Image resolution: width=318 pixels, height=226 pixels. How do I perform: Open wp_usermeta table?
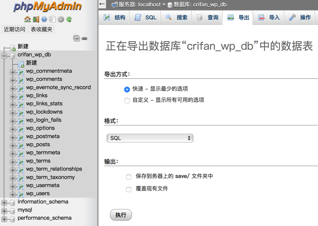[42, 185]
